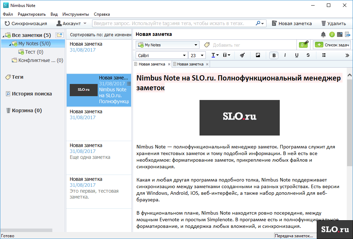Create a note with Новая заметка button
This screenshot has height=239, width=353.
point(292,23)
